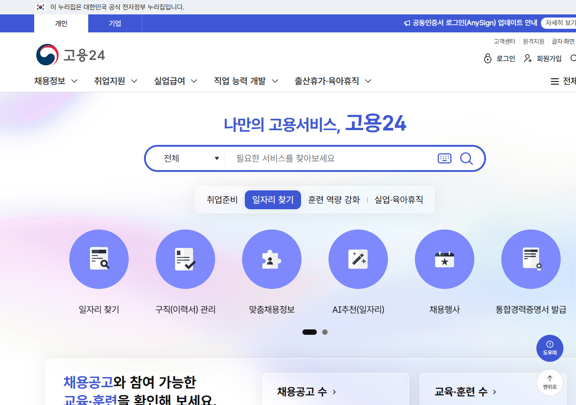Go to the first carousel page indicator

point(310,332)
